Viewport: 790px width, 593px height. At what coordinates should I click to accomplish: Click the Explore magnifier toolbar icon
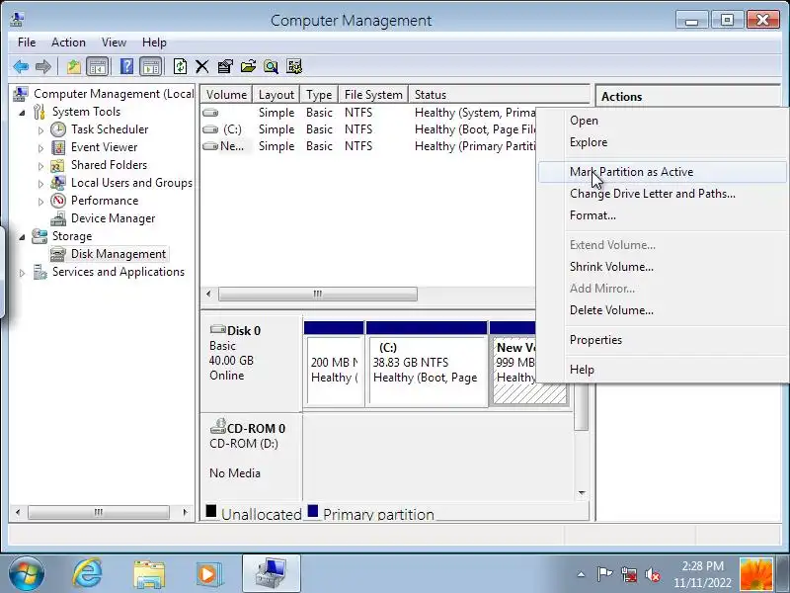point(271,66)
